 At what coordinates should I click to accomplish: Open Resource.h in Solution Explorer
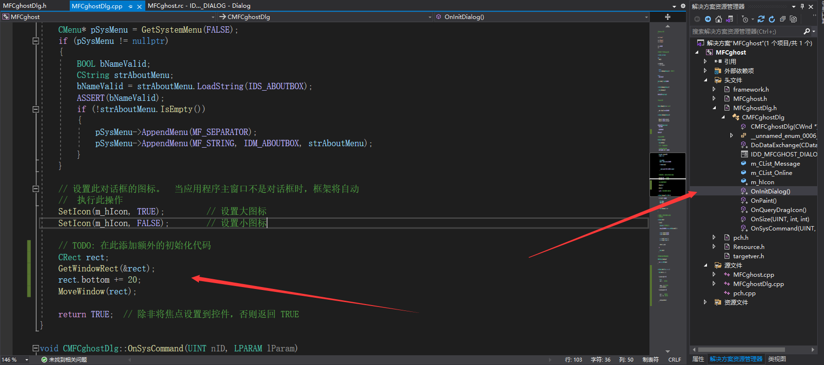click(749, 247)
